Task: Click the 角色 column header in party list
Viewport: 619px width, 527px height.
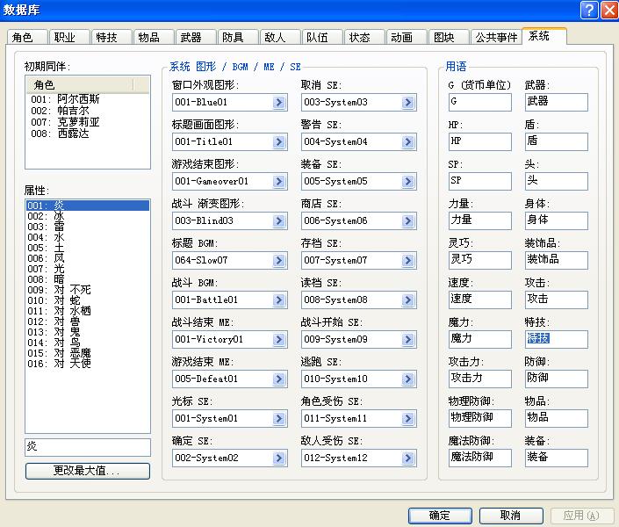Action: [x=80, y=85]
